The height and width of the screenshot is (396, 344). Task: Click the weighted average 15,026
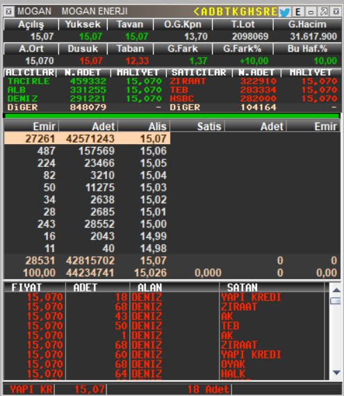pos(150,273)
